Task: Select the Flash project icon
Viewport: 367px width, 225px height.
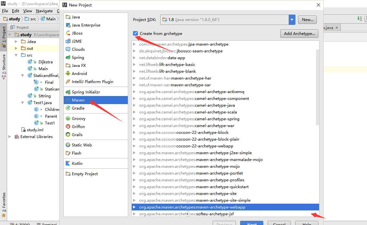Action: (x=68, y=153)
